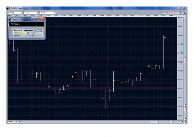
Task: Click chart vertical scroll down arrow
Action: click(x=185, y=104)
